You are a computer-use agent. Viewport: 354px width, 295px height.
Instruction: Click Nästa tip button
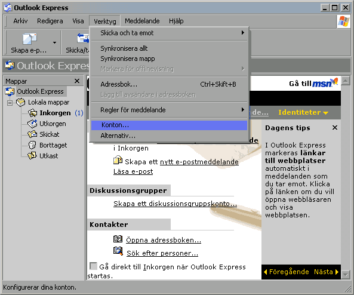(326, 272)
